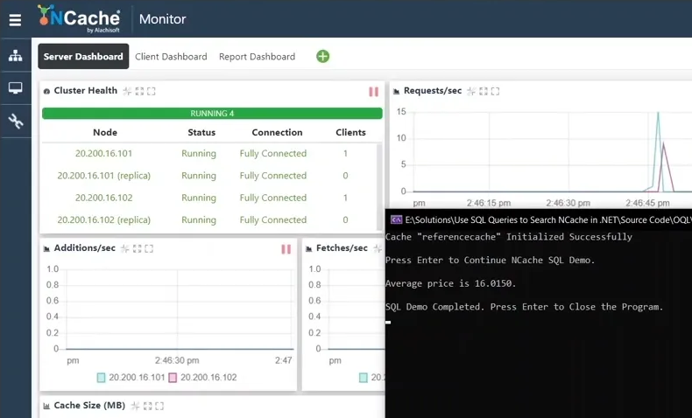
Task: Switch to the Report Dashboard tab
Action: (x=257, y=56)
